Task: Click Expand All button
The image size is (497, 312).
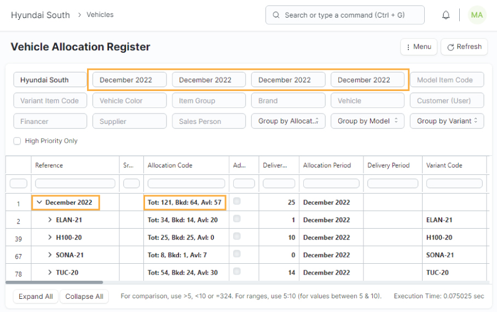Action: click(x=36, y=297)
